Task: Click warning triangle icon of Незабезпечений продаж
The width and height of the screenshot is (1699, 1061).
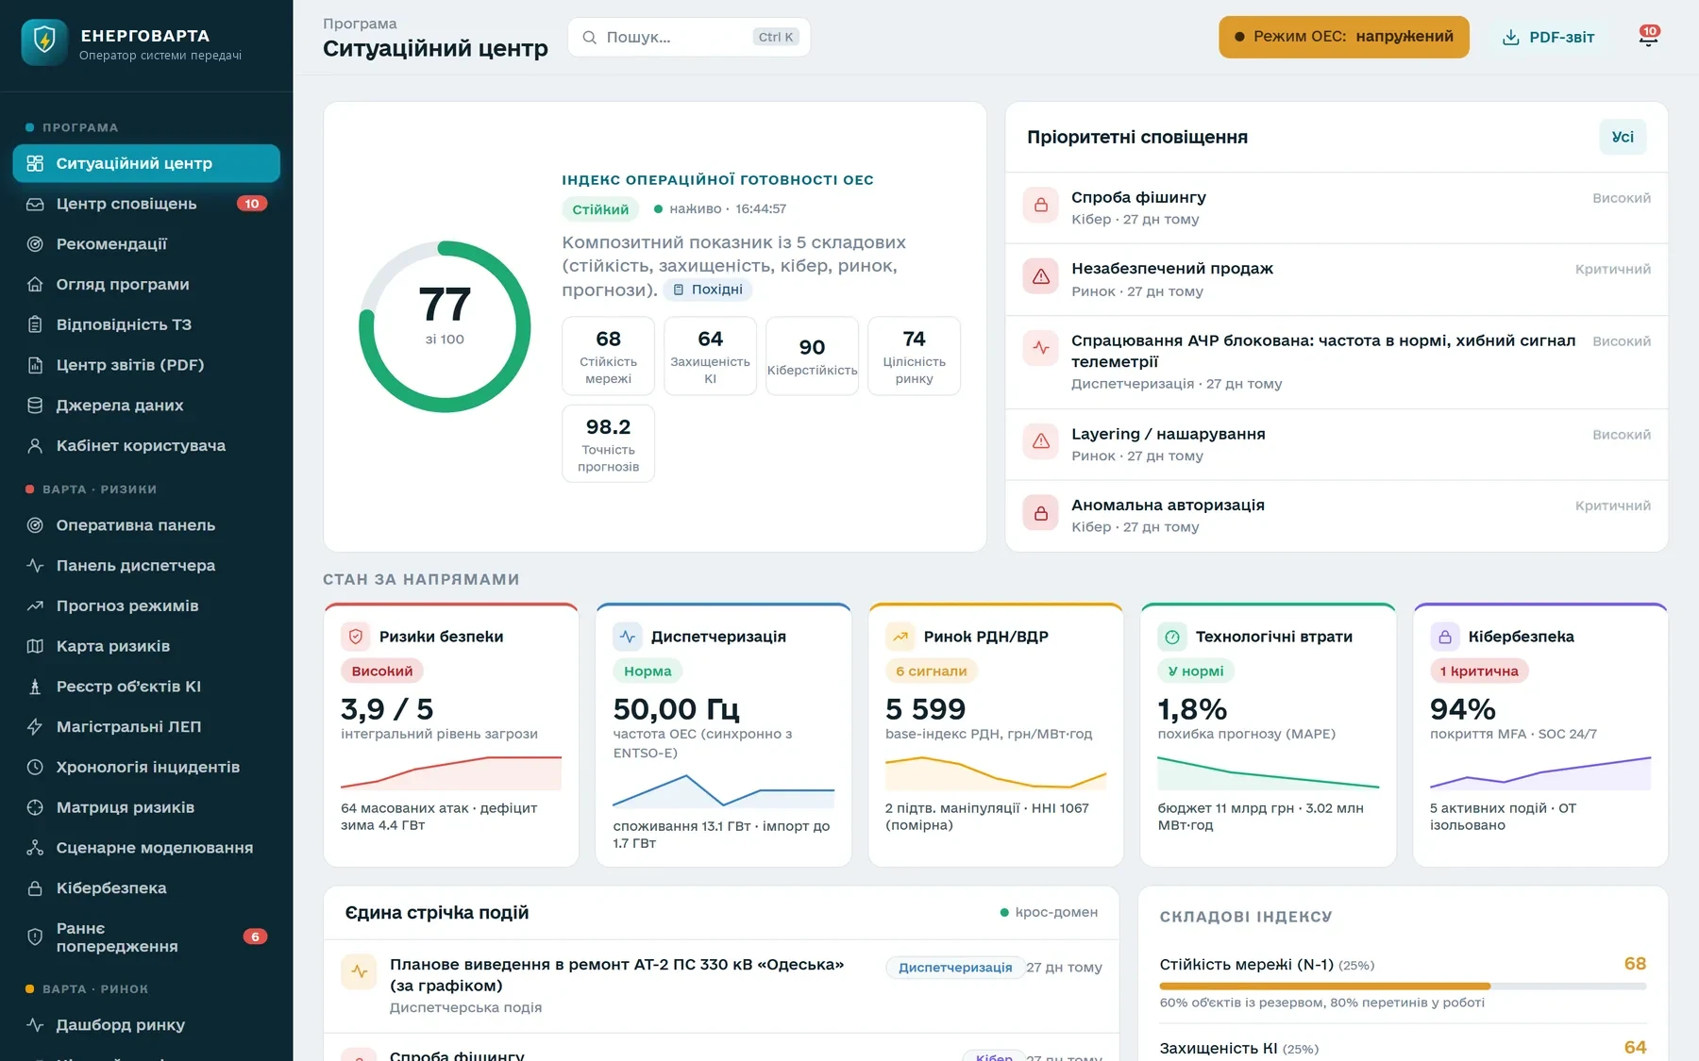Action: tap(1041, 276)
